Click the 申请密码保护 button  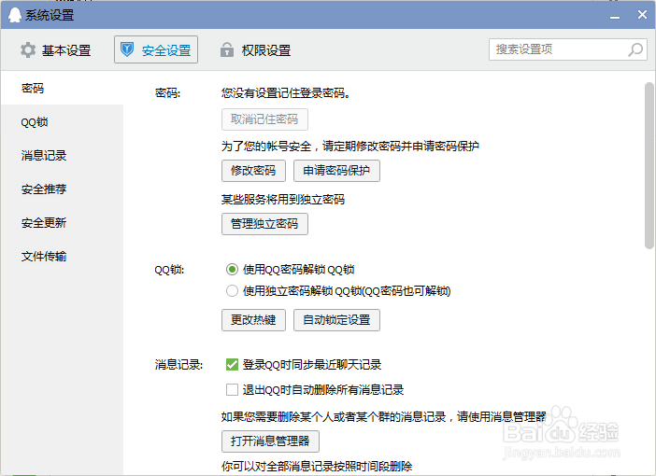click(x=336, y=171)
